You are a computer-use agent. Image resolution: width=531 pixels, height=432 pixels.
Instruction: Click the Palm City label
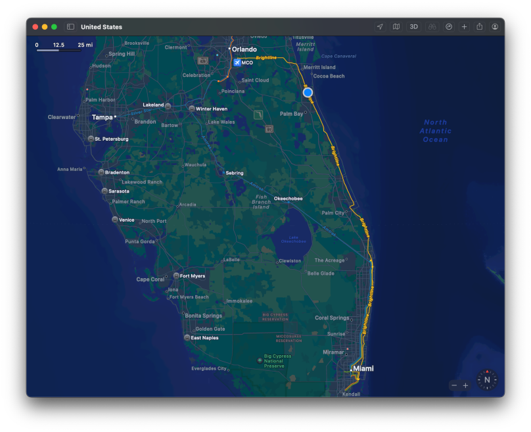tap(333, 213)
